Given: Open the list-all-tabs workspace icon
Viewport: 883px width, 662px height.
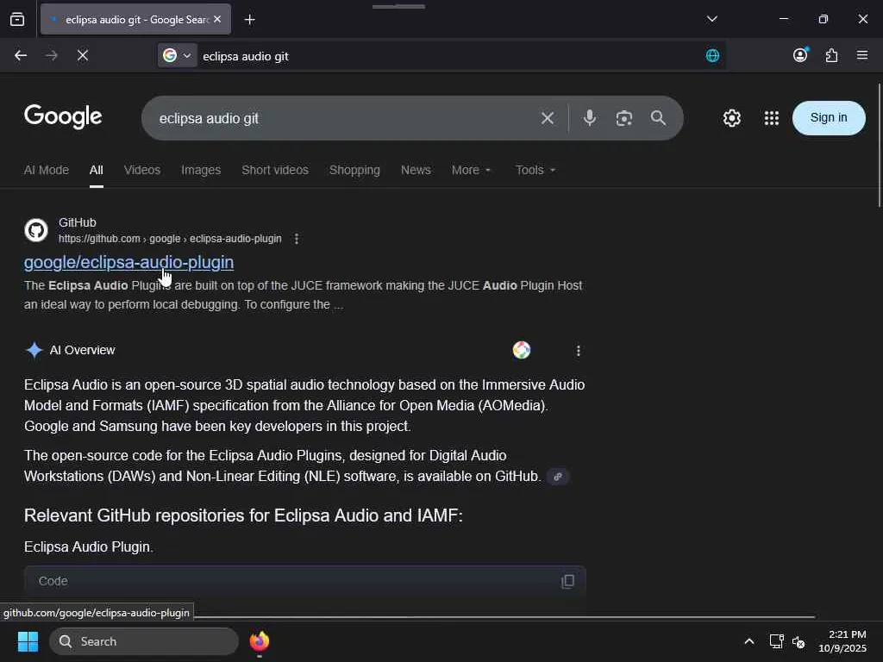Looking at the screenshot, I should point(17,20).
